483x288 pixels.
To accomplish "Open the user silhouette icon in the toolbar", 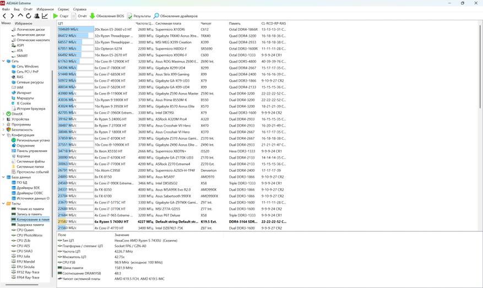I will coord(37,16).
